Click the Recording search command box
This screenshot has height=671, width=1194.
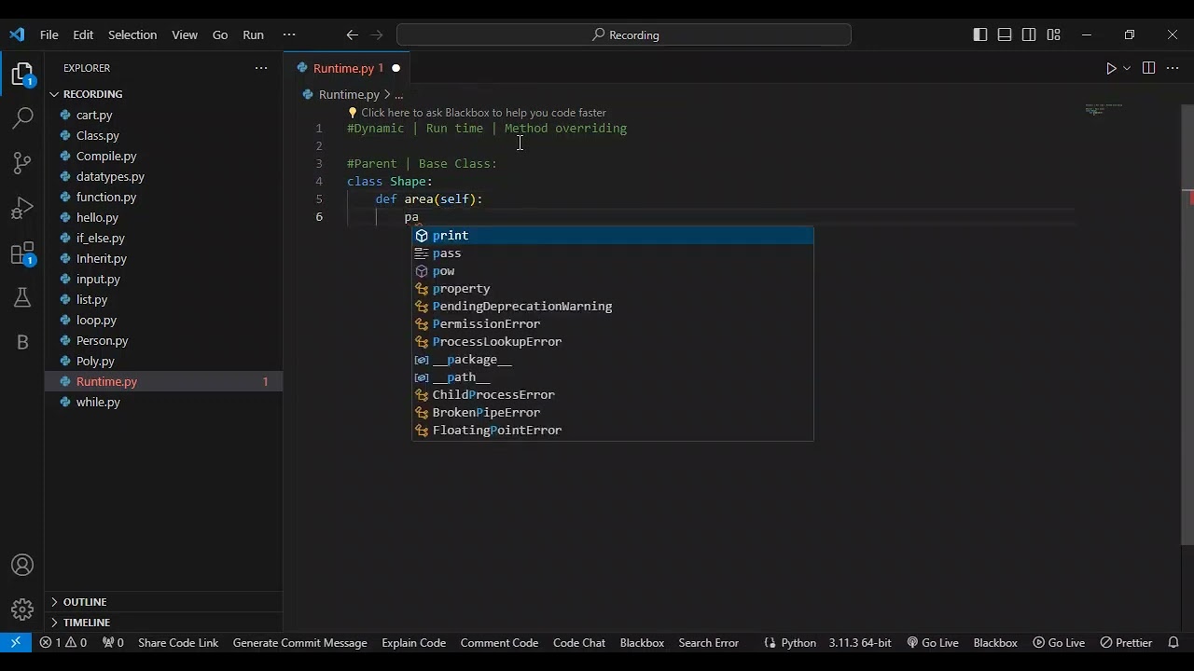(623, 34)
